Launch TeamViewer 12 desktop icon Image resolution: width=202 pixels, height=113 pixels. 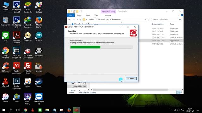(39, 99)
